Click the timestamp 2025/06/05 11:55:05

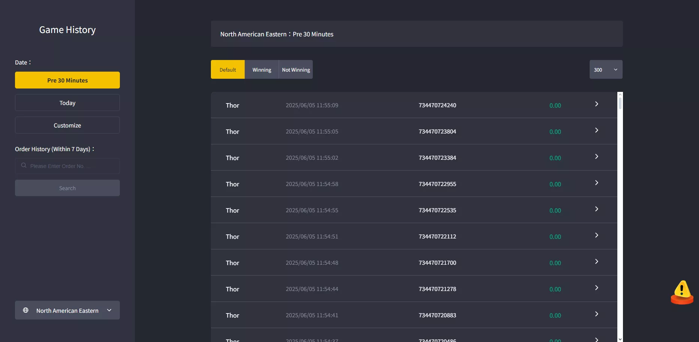(312, 132)
